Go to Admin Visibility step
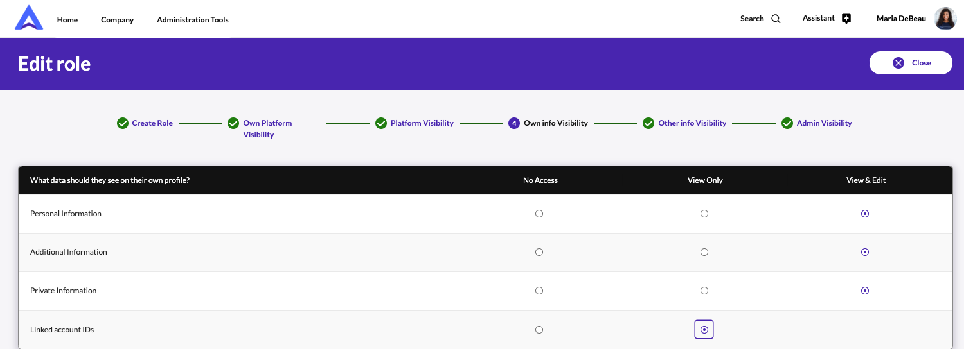 (825, 123)
